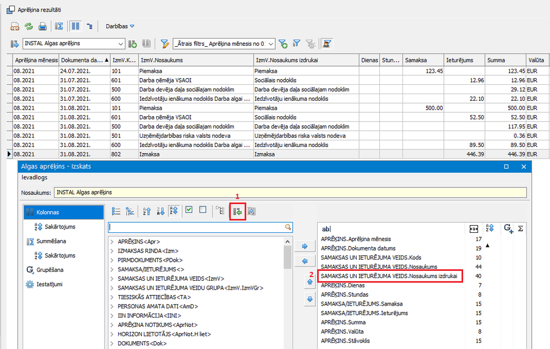Screen dimensions: 550x349
Task: Click the uncheck all empty checkbox icon
Action: (203, 210)
